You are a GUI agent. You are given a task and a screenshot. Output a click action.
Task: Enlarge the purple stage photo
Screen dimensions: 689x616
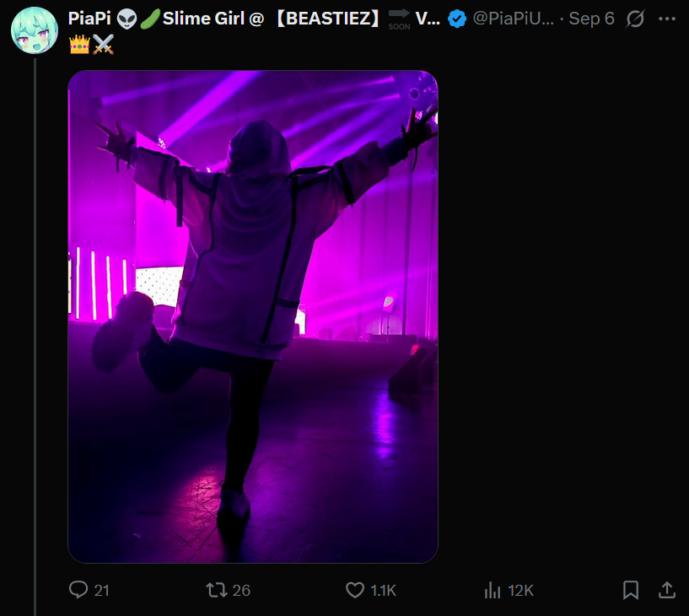pos(253,316)
